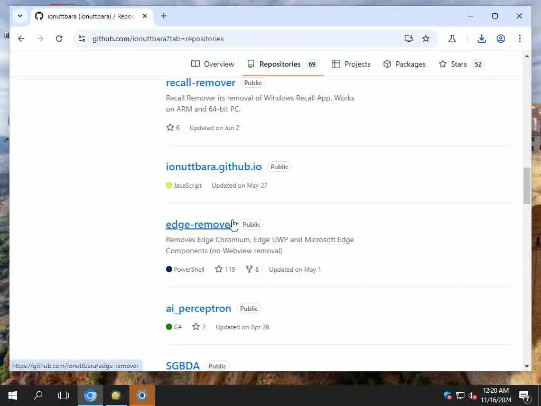Open the Windows Security tray icon
This screenshot has width=541, height=406.
tap(447, 395)
